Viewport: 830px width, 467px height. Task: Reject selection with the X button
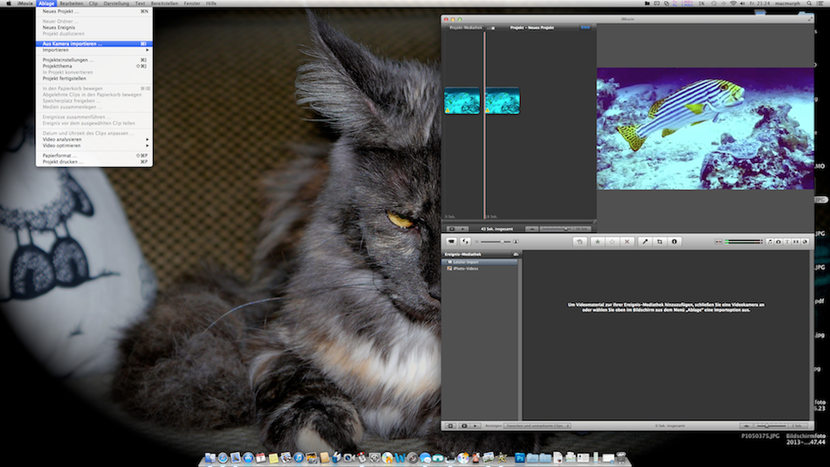click(x=627, y=242)
